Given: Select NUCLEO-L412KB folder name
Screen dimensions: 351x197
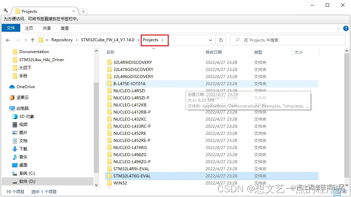Looking at the screenshot, I should click(x=130, y=105).
